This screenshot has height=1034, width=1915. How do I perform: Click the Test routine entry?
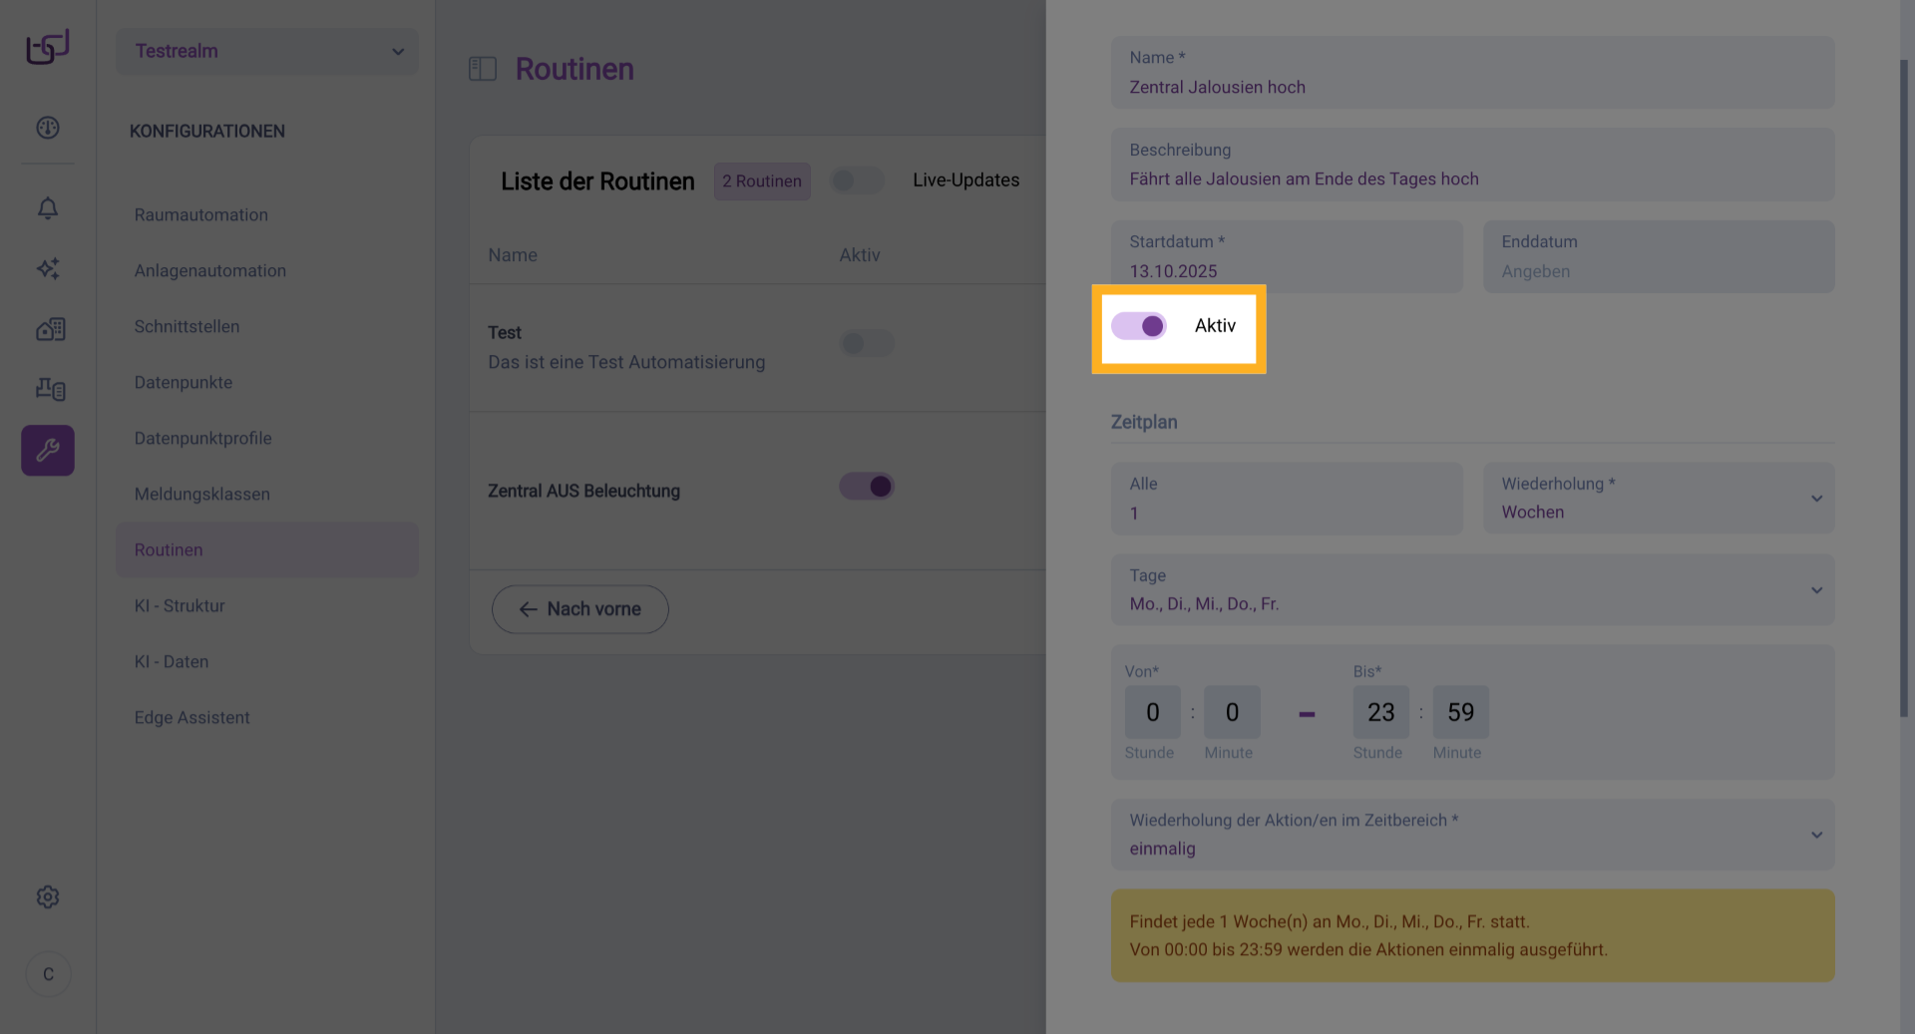point(625,347)
